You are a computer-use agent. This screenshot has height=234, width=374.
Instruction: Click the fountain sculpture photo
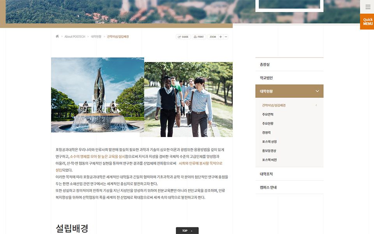point(97,95)
